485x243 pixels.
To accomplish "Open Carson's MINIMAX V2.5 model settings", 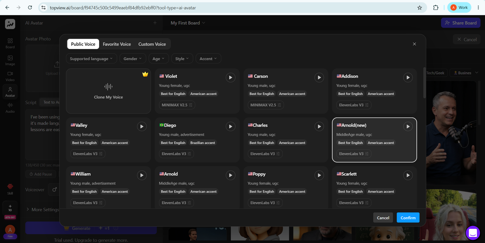I will tap(266, 105).
